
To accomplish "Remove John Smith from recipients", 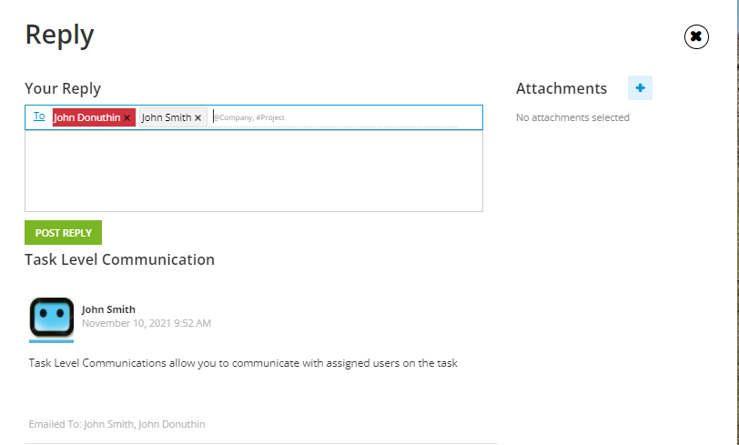I will pos(198,118).
